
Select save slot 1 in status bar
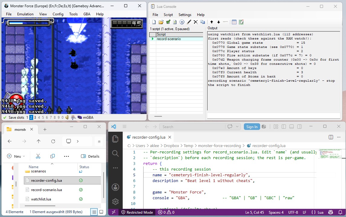tap(27, 118)
